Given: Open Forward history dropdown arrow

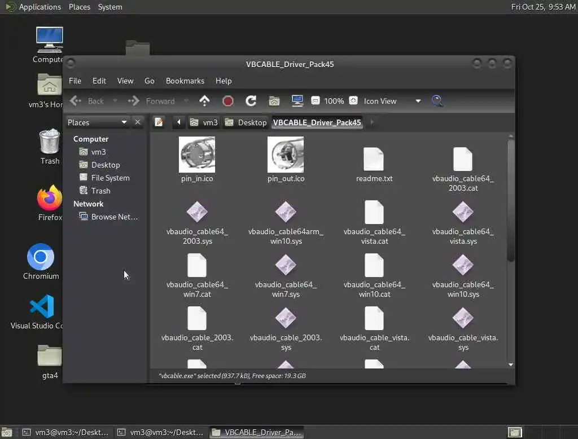Looking at the screenshot, I should (186, 100).
